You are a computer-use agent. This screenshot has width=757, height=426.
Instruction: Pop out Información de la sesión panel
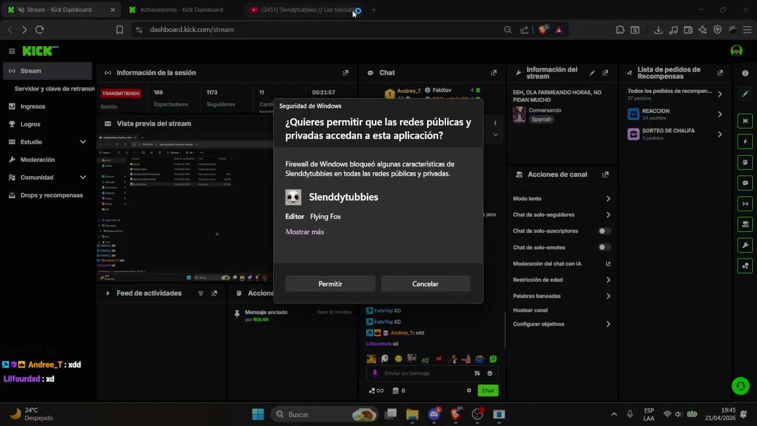(x=345, y=73)
